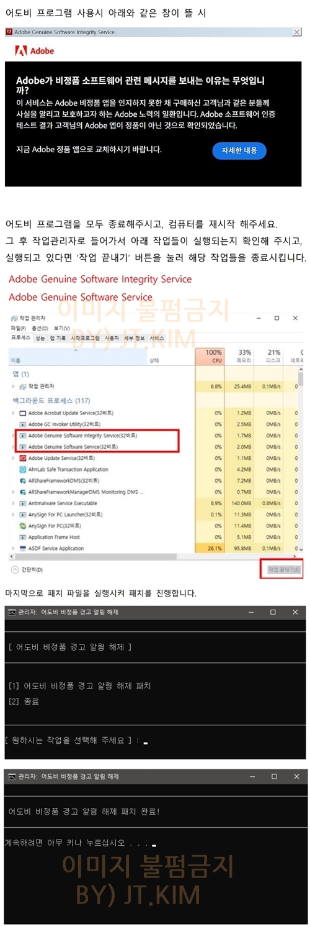Click the red Adobe Update Service icon
Image resolution: width=310 pixels, height=934 pixels.
click(23, 458)
